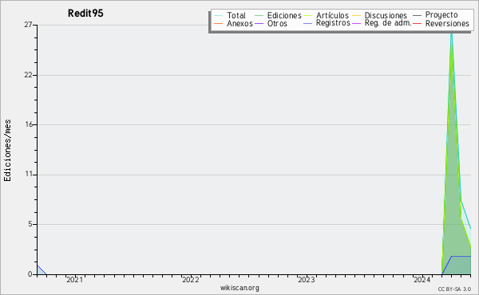The width and height of the screenshot is (479, 295).
Task: Click the y-axis value 11
Action: coord(29,175)
